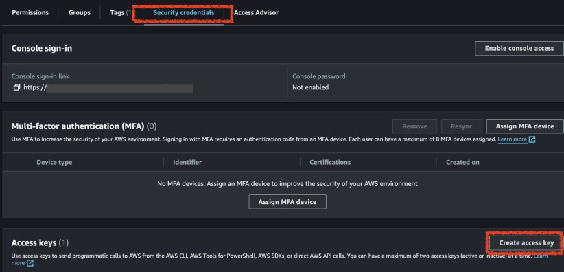The image size is (564, 272).
Task: Select the Security credentials tab
Action: tap(183, 12)
